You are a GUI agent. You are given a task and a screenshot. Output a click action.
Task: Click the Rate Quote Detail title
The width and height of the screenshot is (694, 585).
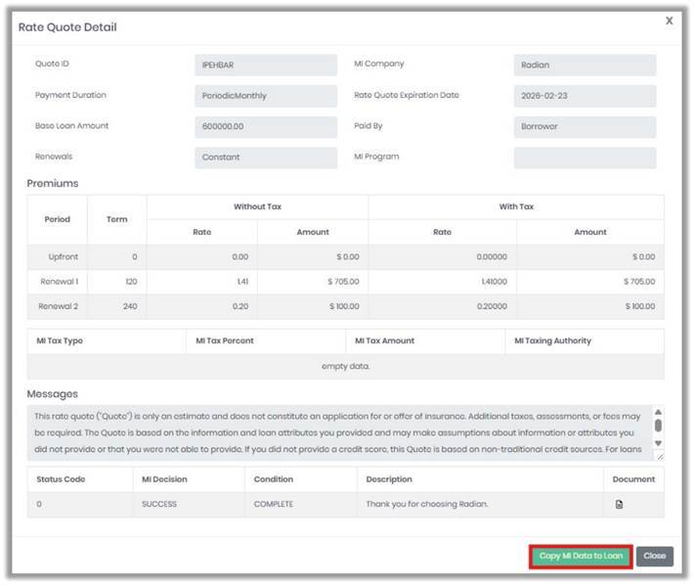click(67, 27)
